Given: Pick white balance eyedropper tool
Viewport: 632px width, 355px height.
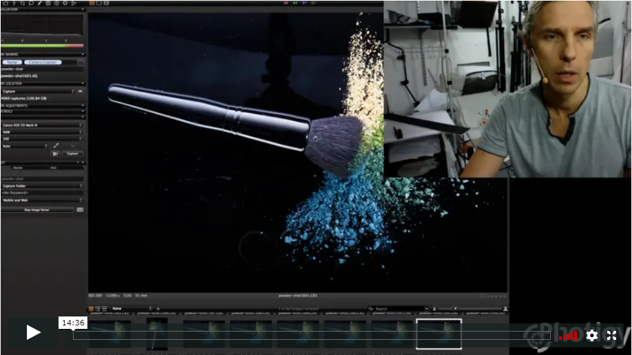Looking at the screenshot, I should tap(56, 146).
